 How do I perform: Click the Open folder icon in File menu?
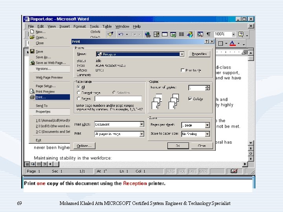pos(32,37)
